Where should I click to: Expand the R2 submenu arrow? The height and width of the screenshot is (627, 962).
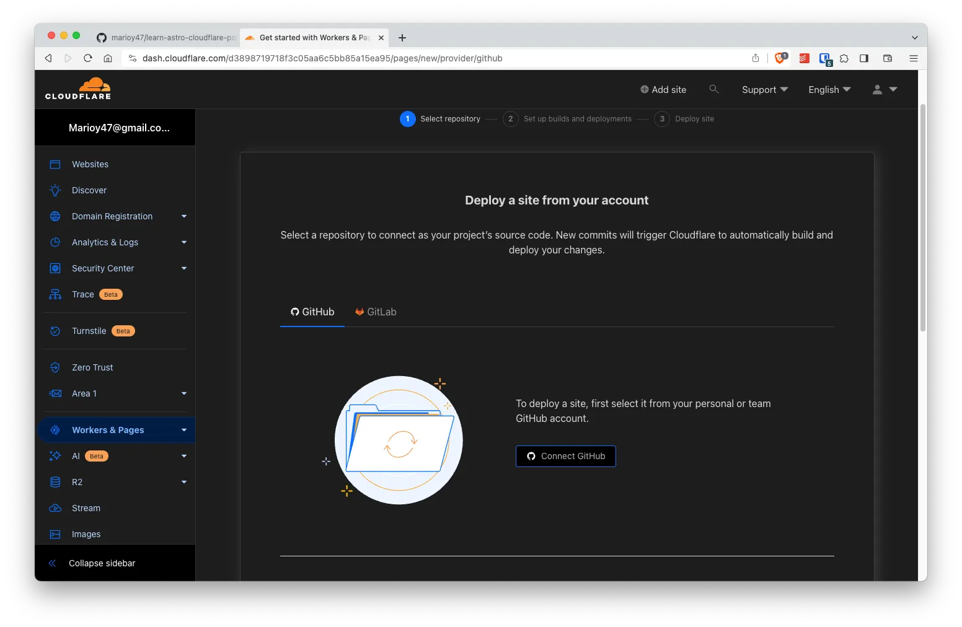[x=184, y=482]
